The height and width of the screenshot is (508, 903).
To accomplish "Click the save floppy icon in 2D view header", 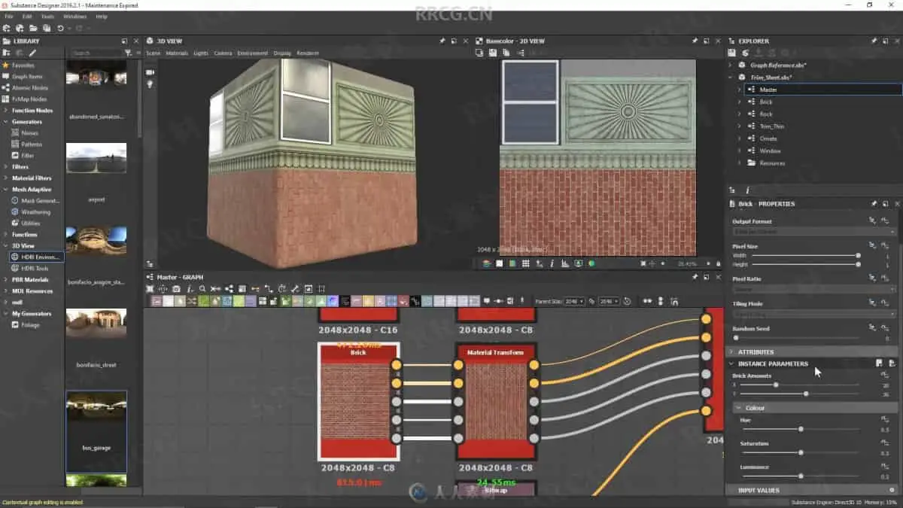I will pyautogui.click(x=493, y=53).
